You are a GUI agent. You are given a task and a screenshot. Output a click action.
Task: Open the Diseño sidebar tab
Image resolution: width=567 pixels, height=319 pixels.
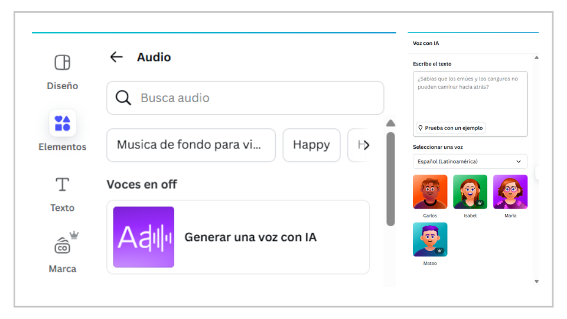coord(62,72)
